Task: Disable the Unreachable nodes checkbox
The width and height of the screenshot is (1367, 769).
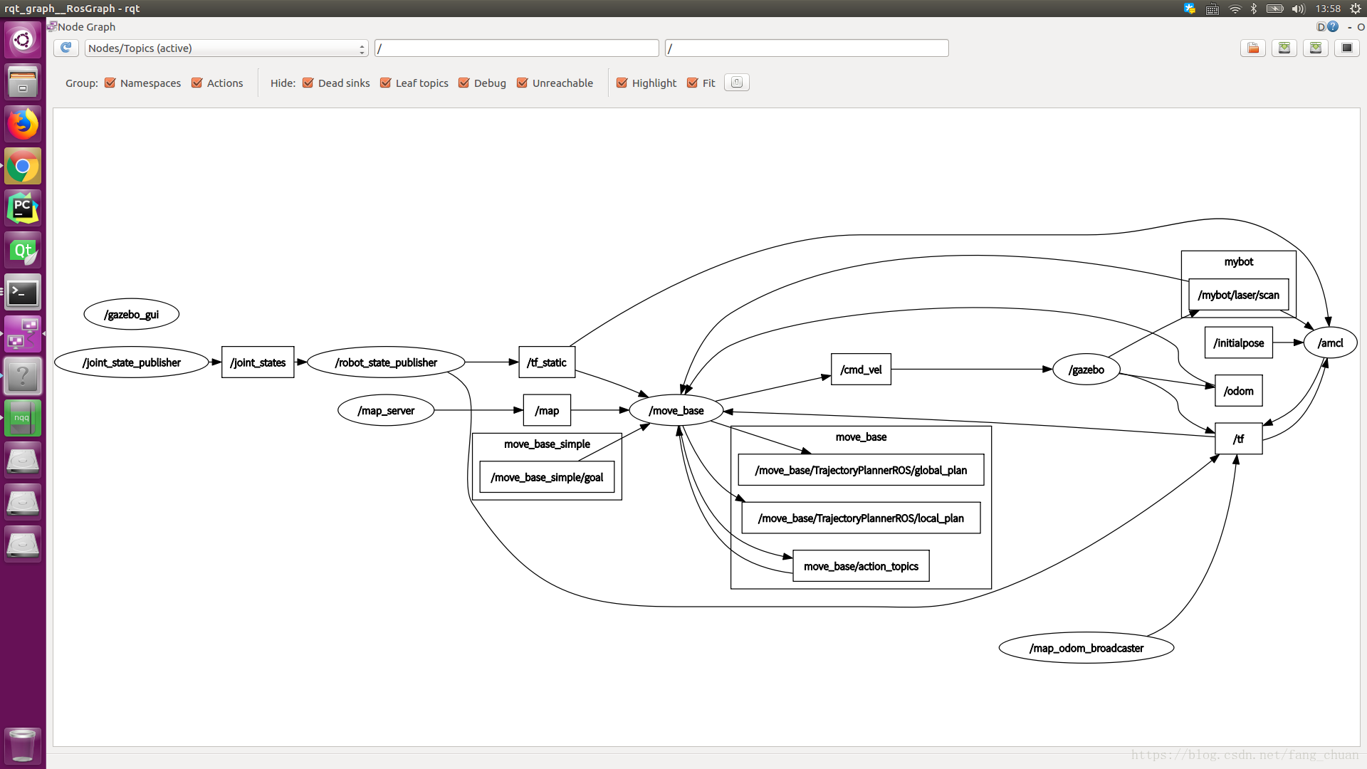Action: [523, 83]
